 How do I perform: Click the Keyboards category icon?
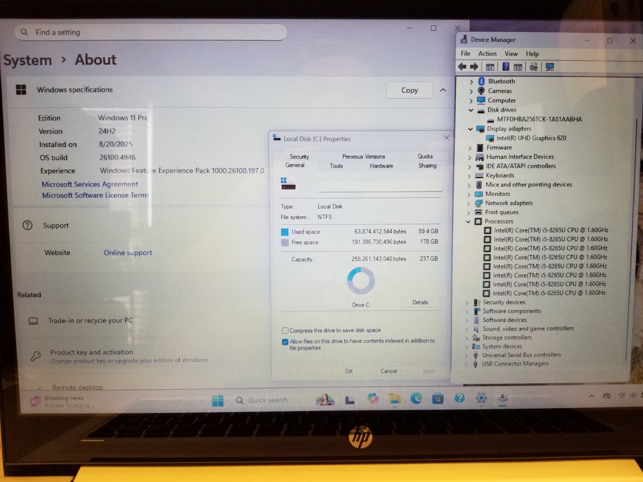pos(479,176)
